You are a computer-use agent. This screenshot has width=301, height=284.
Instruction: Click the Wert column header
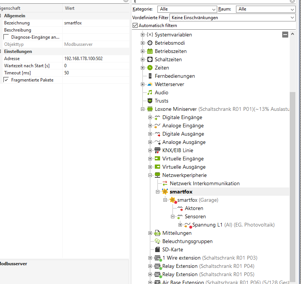(x=96, y=8)
